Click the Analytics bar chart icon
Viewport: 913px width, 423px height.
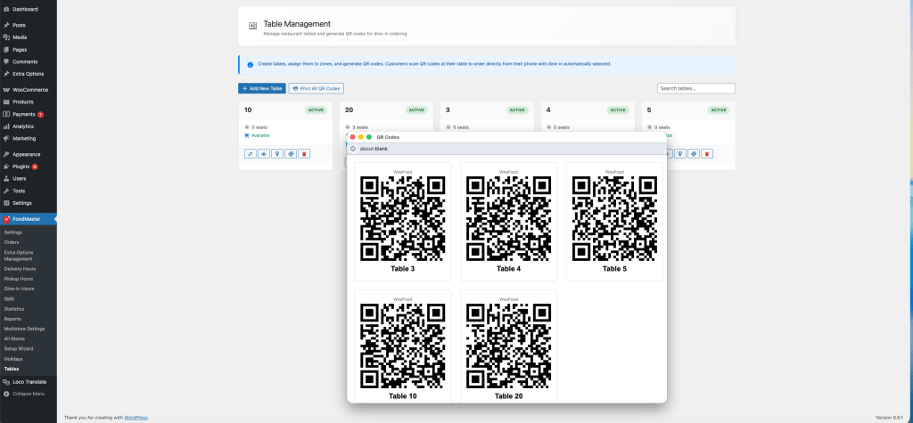coord(6,126)
